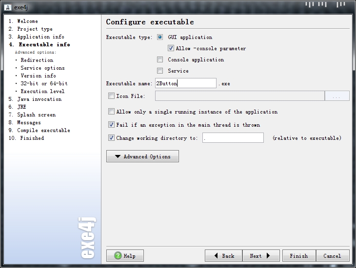Image resolution: width=356 pixels, height=268 pixels.
Task: Open 32-bit or 64-bit settings
Action: (44, 83)
